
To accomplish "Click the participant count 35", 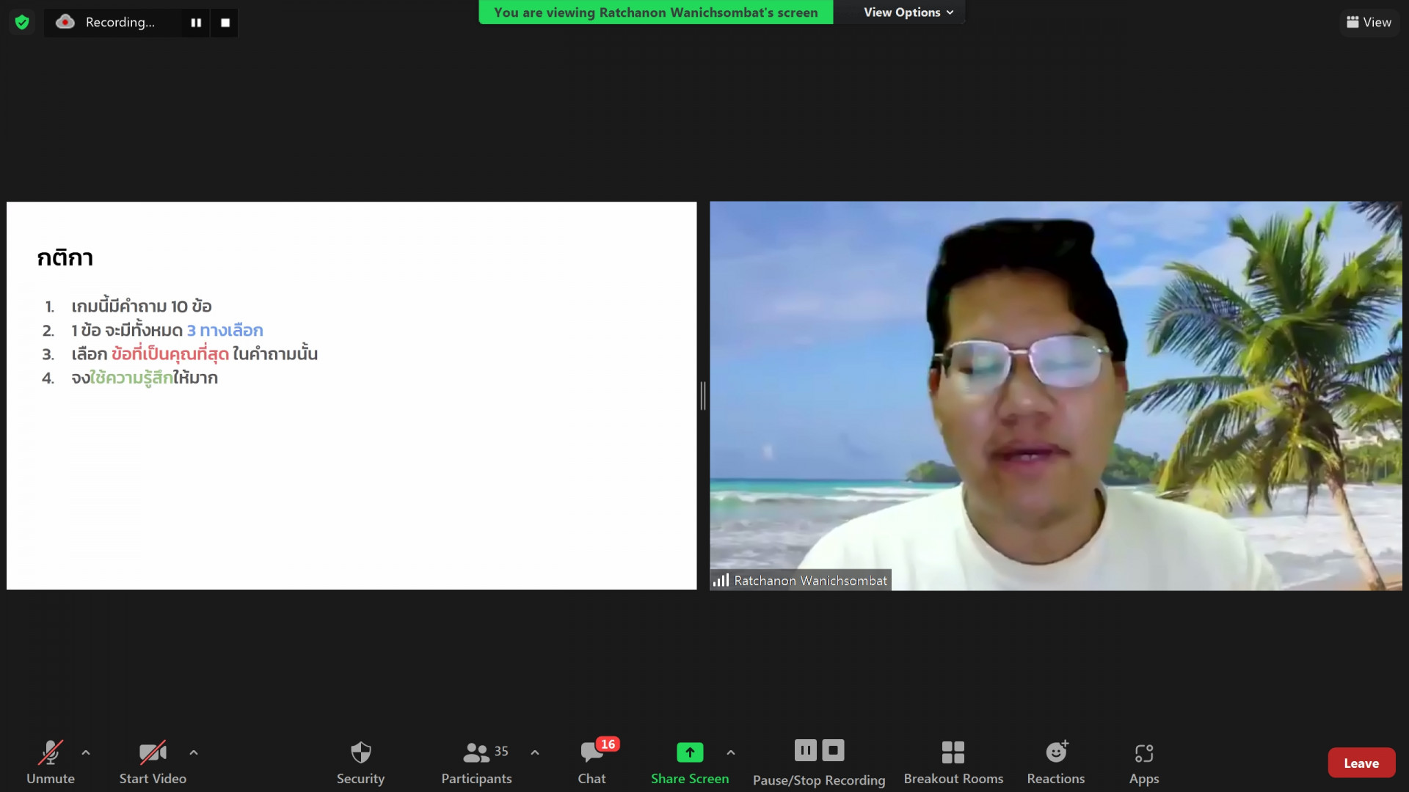I will coord(501,752).
